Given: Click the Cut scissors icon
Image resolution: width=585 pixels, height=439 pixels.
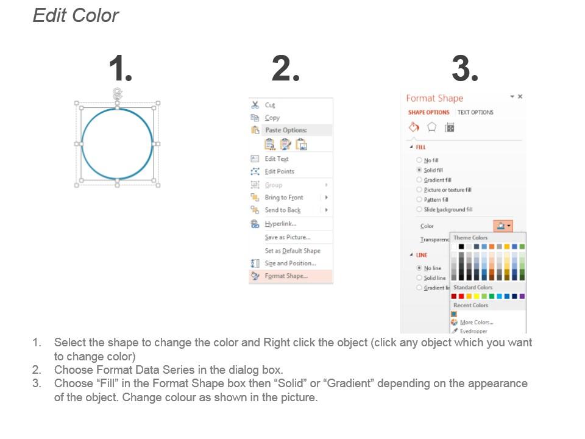Looking at the screenshot, I should tap(255, 105).
